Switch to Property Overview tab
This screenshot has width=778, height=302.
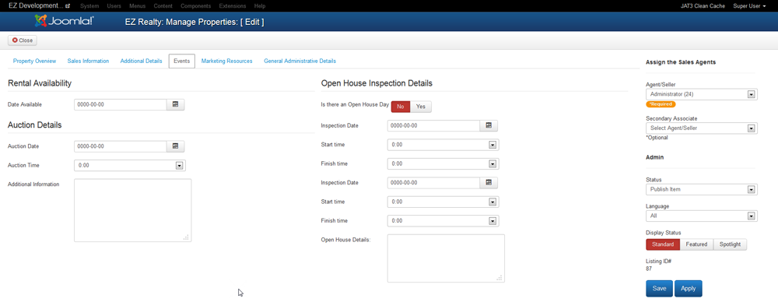(34, 61)
